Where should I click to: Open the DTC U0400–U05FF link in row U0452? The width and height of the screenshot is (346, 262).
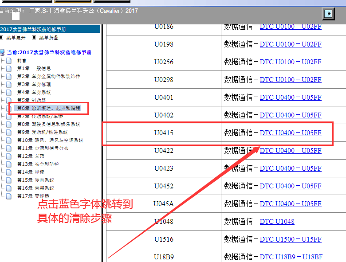[291, 186]
